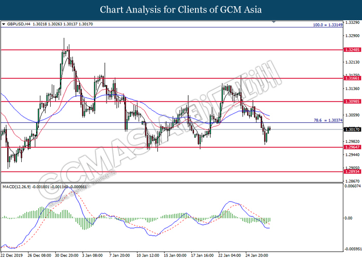Click the dropdown arrow beside GBPUSD,H4
Viewport: 362px width, 259px height.
point(4,24)
